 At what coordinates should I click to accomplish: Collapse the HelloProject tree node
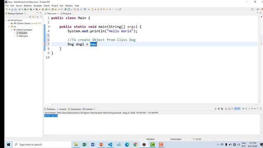click(7, 20)
